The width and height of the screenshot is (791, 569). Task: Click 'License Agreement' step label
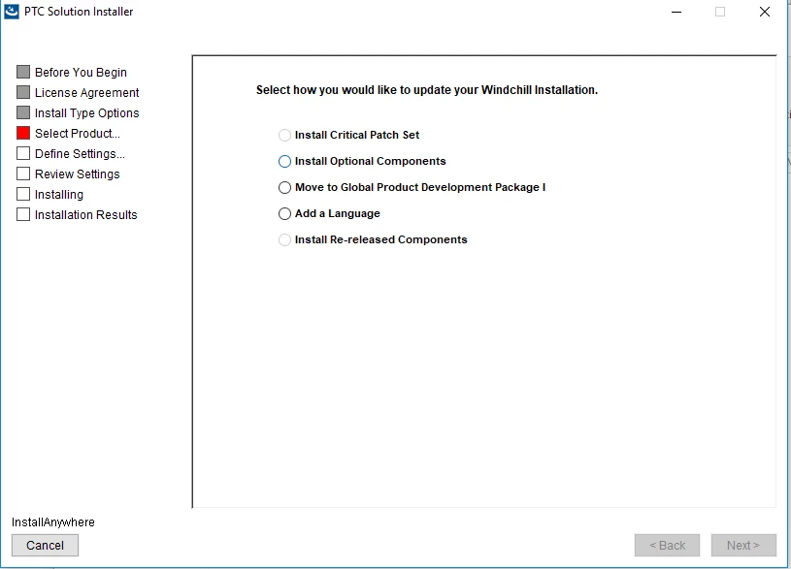click(x=86, y=93)
